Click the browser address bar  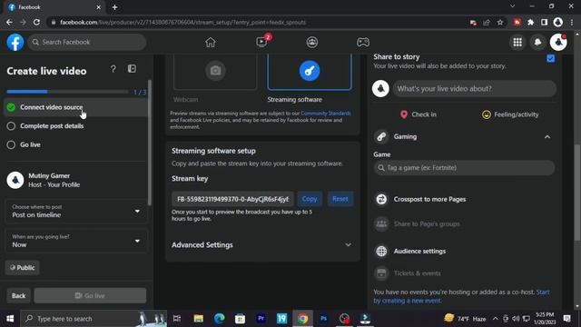coord(256,23)
